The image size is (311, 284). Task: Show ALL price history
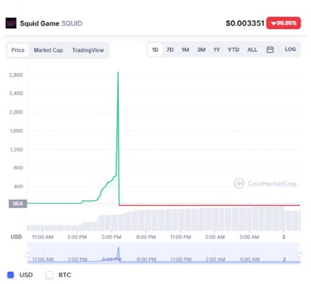click(x=252, y=50)
